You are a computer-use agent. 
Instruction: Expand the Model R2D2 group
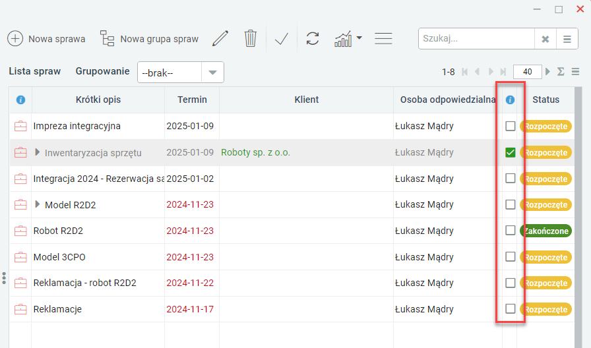(37, 204)
